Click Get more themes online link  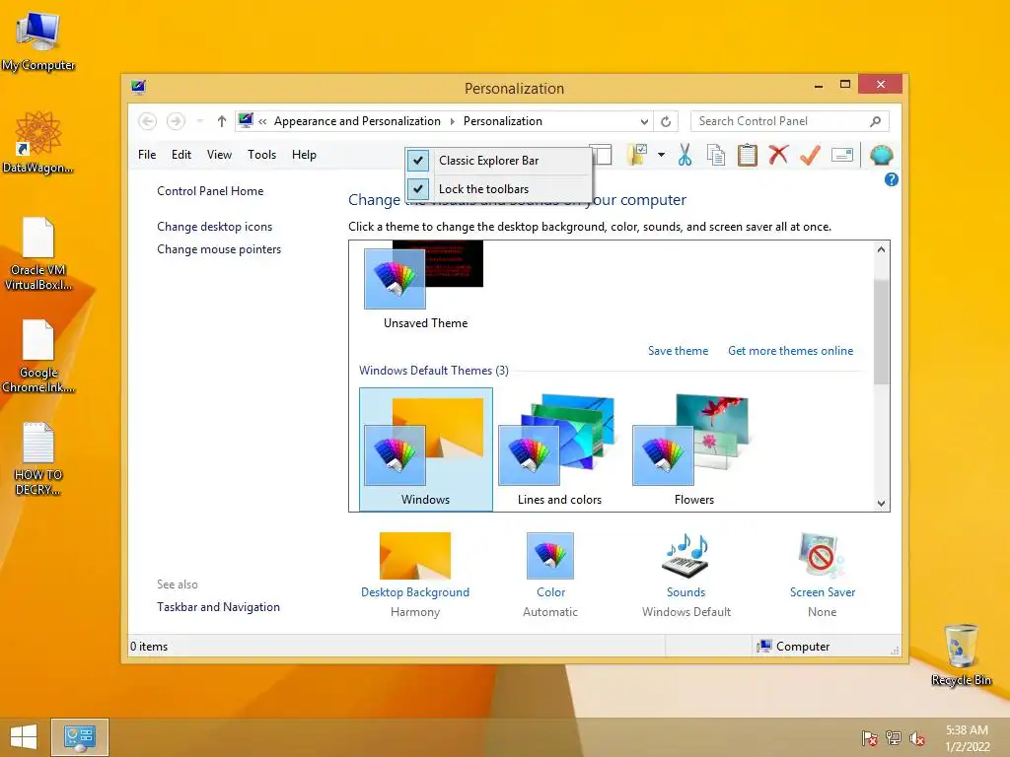pos(790,351)
